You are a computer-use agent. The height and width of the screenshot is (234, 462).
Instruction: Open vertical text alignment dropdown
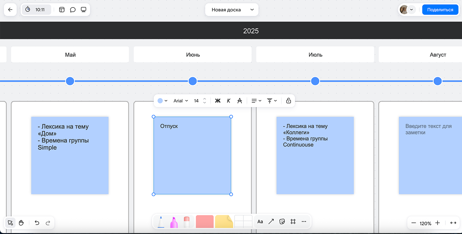pyautogui.click(x=272, y=101)
